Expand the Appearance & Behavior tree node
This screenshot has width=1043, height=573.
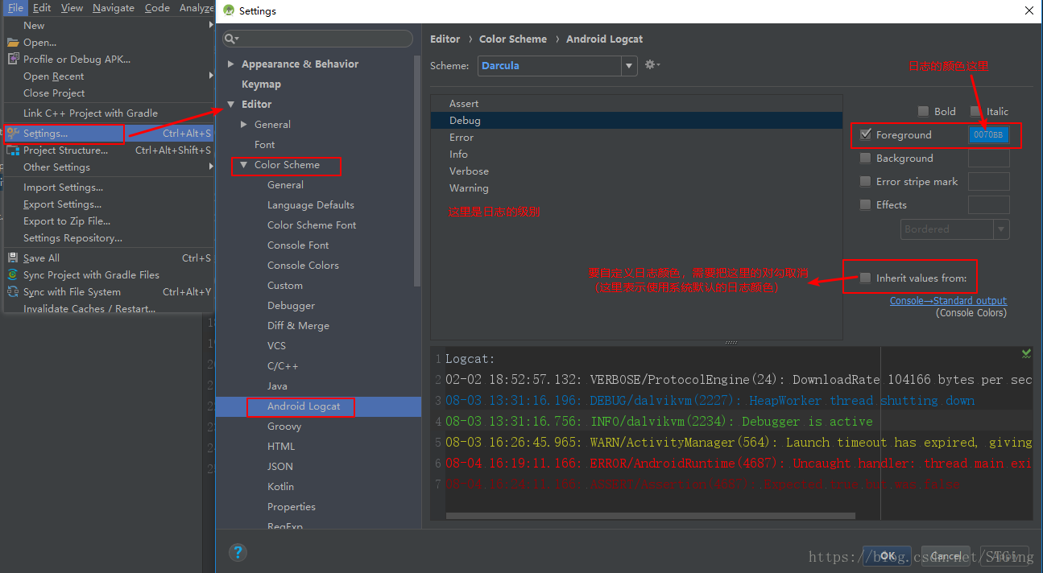[x=231, y=64]
